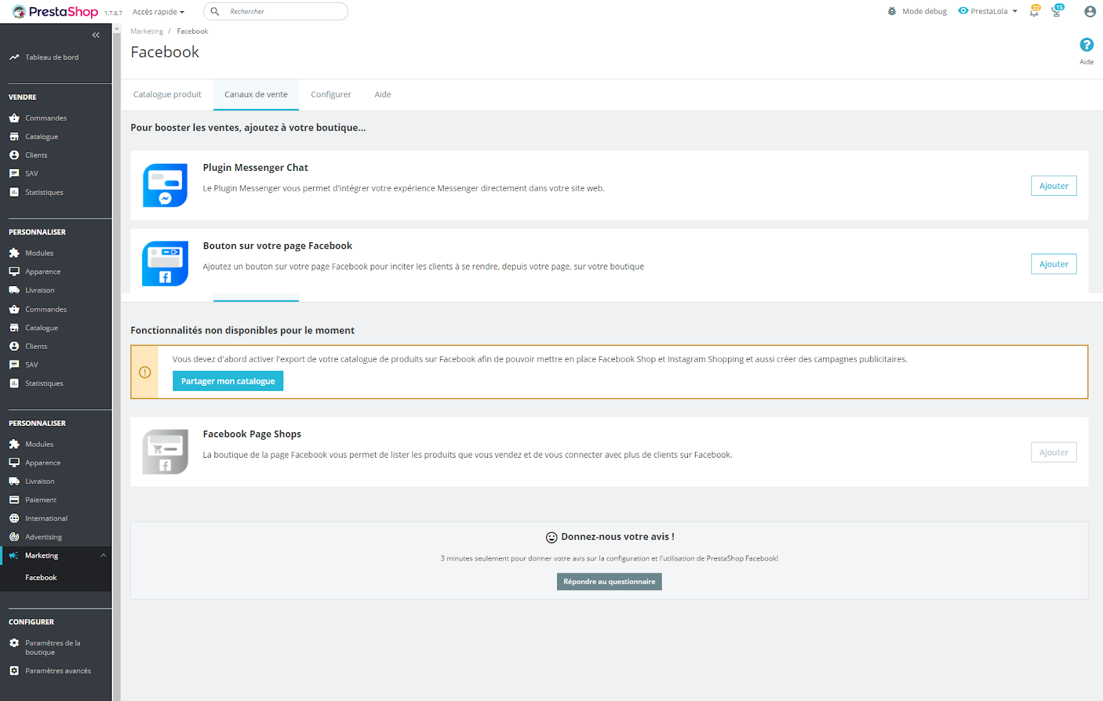Open Livraison entry directly above Paiement
The image size is (1103, 701).
[40, 482]
